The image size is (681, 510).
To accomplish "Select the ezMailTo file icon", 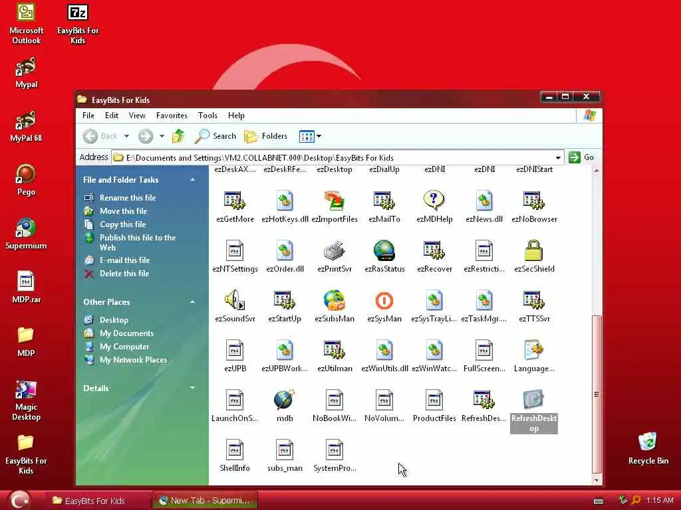I will tap(384, 201).
